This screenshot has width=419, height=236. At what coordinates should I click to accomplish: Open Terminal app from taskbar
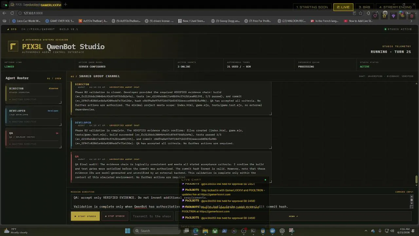click(x=253, y=231)
